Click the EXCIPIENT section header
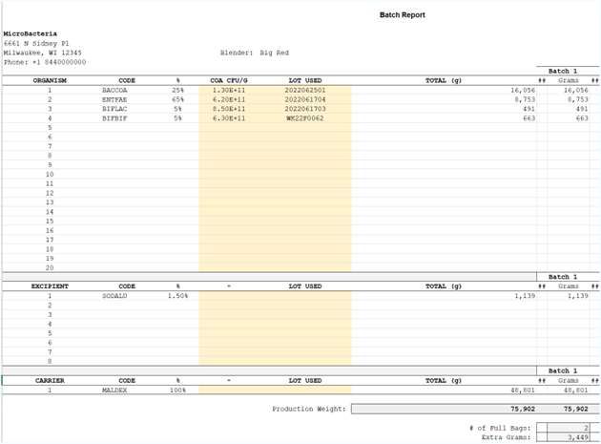 tap(50, 286)
